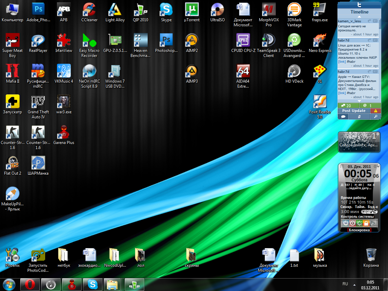Toggle RT on the Apple Канал GTV tweet
The image size is (388, 291).
376,71
